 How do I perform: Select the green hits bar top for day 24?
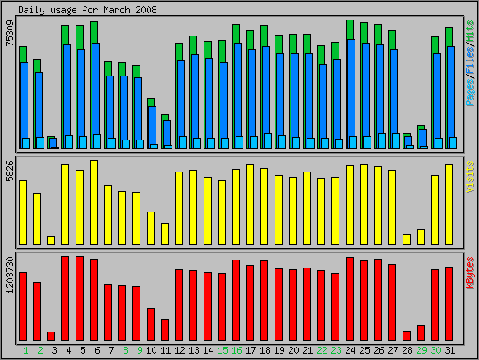[x=349, y=29]
